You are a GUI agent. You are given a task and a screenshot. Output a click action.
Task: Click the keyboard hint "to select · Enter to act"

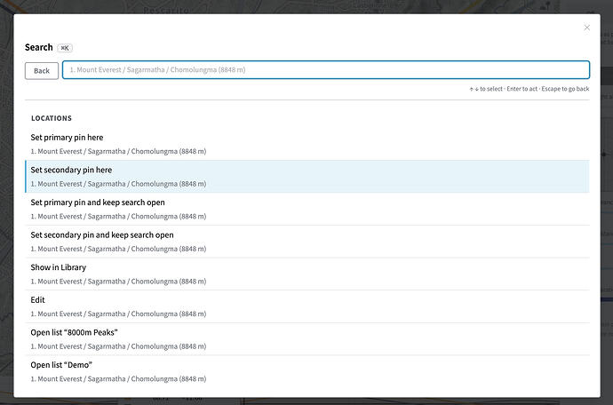(509, 89)
